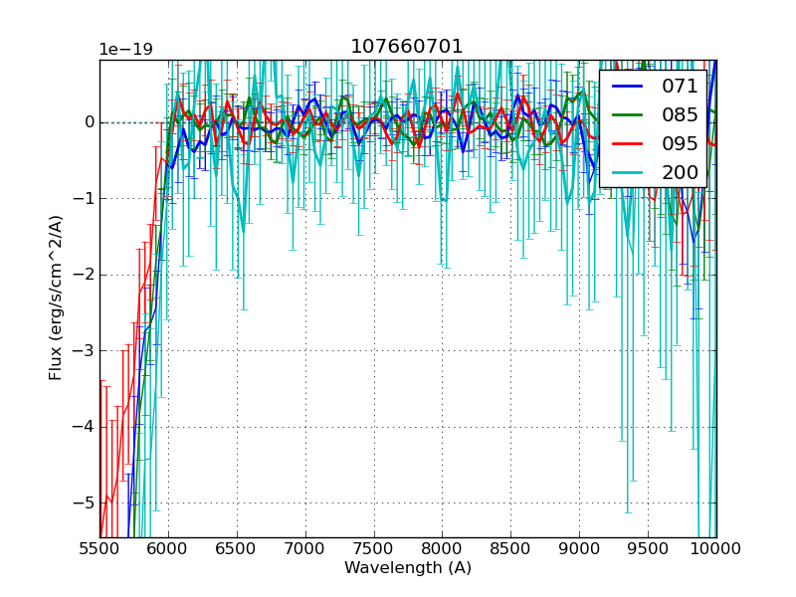The height and width of the screenshot is (597, 796).
Task: Click the 10000 x-axis tick label
Action: point(716,548)
